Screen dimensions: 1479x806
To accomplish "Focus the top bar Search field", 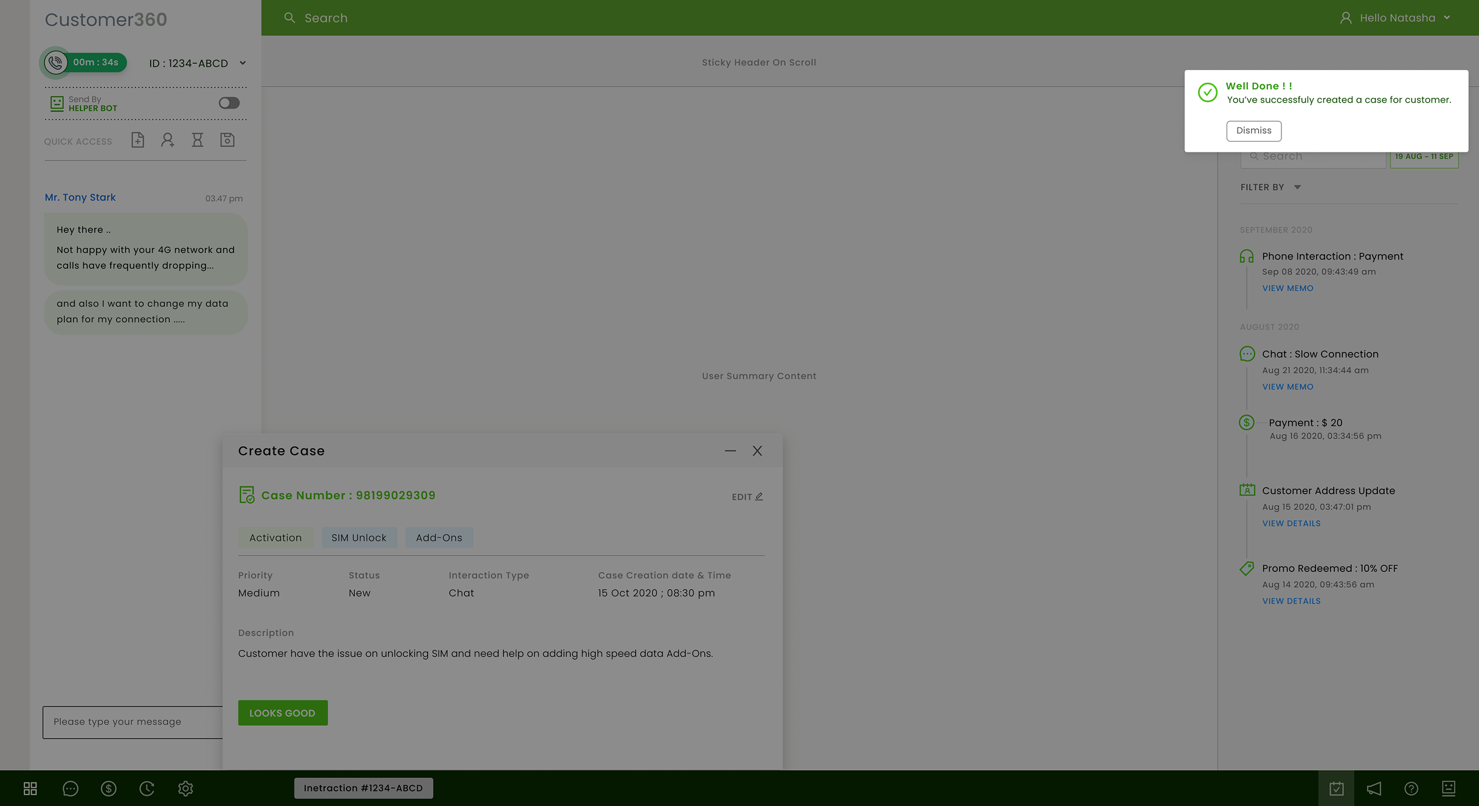I will 326,18.
